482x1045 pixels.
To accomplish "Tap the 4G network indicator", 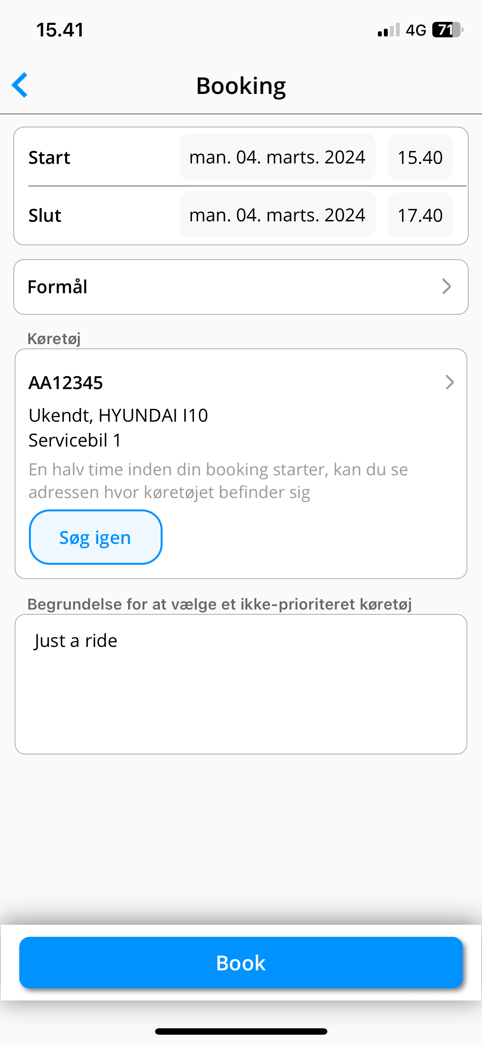I will [x=416, y=30].
